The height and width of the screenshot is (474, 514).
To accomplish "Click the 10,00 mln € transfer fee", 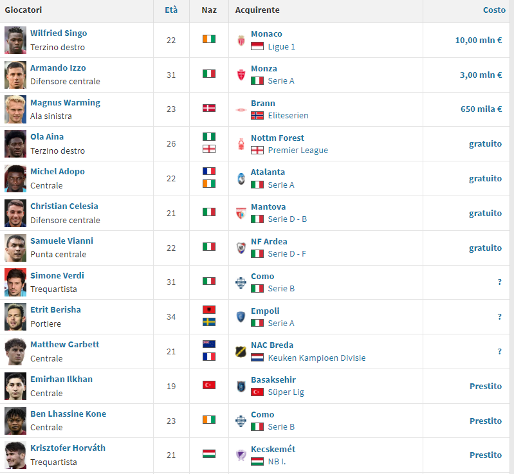I will click(x=478, y=40).
